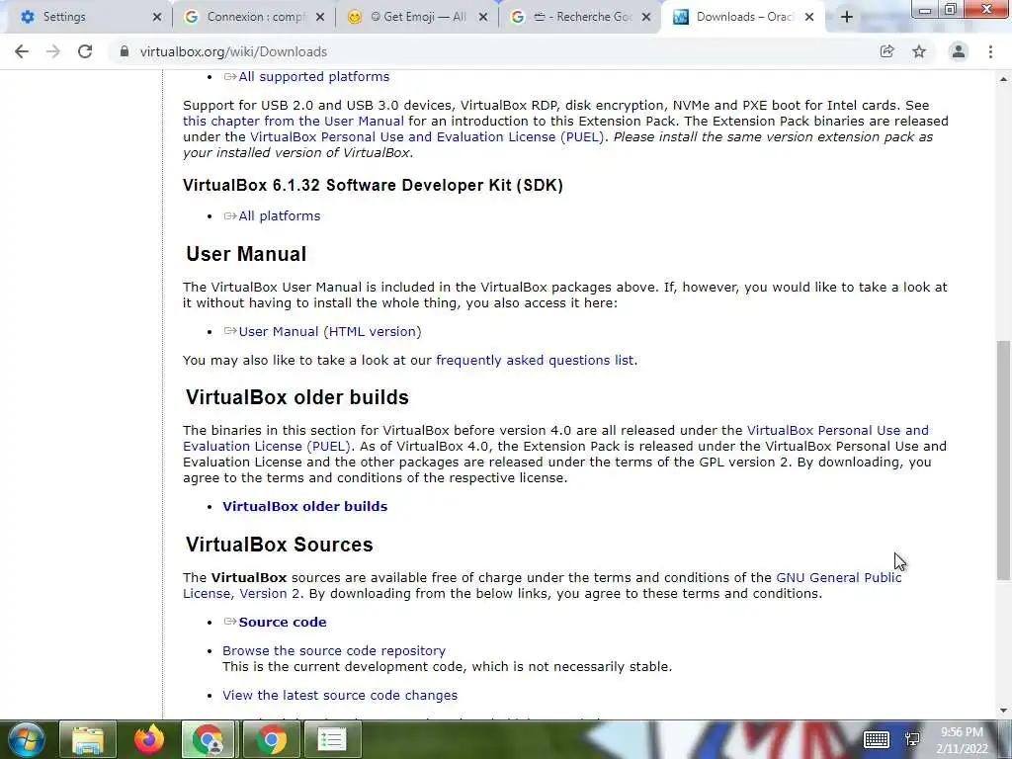Viewport: 1012px width, 759px height.
Task: Click the lock icon in address bar
Action: (125, 51)
